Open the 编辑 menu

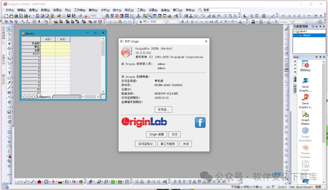21,10
